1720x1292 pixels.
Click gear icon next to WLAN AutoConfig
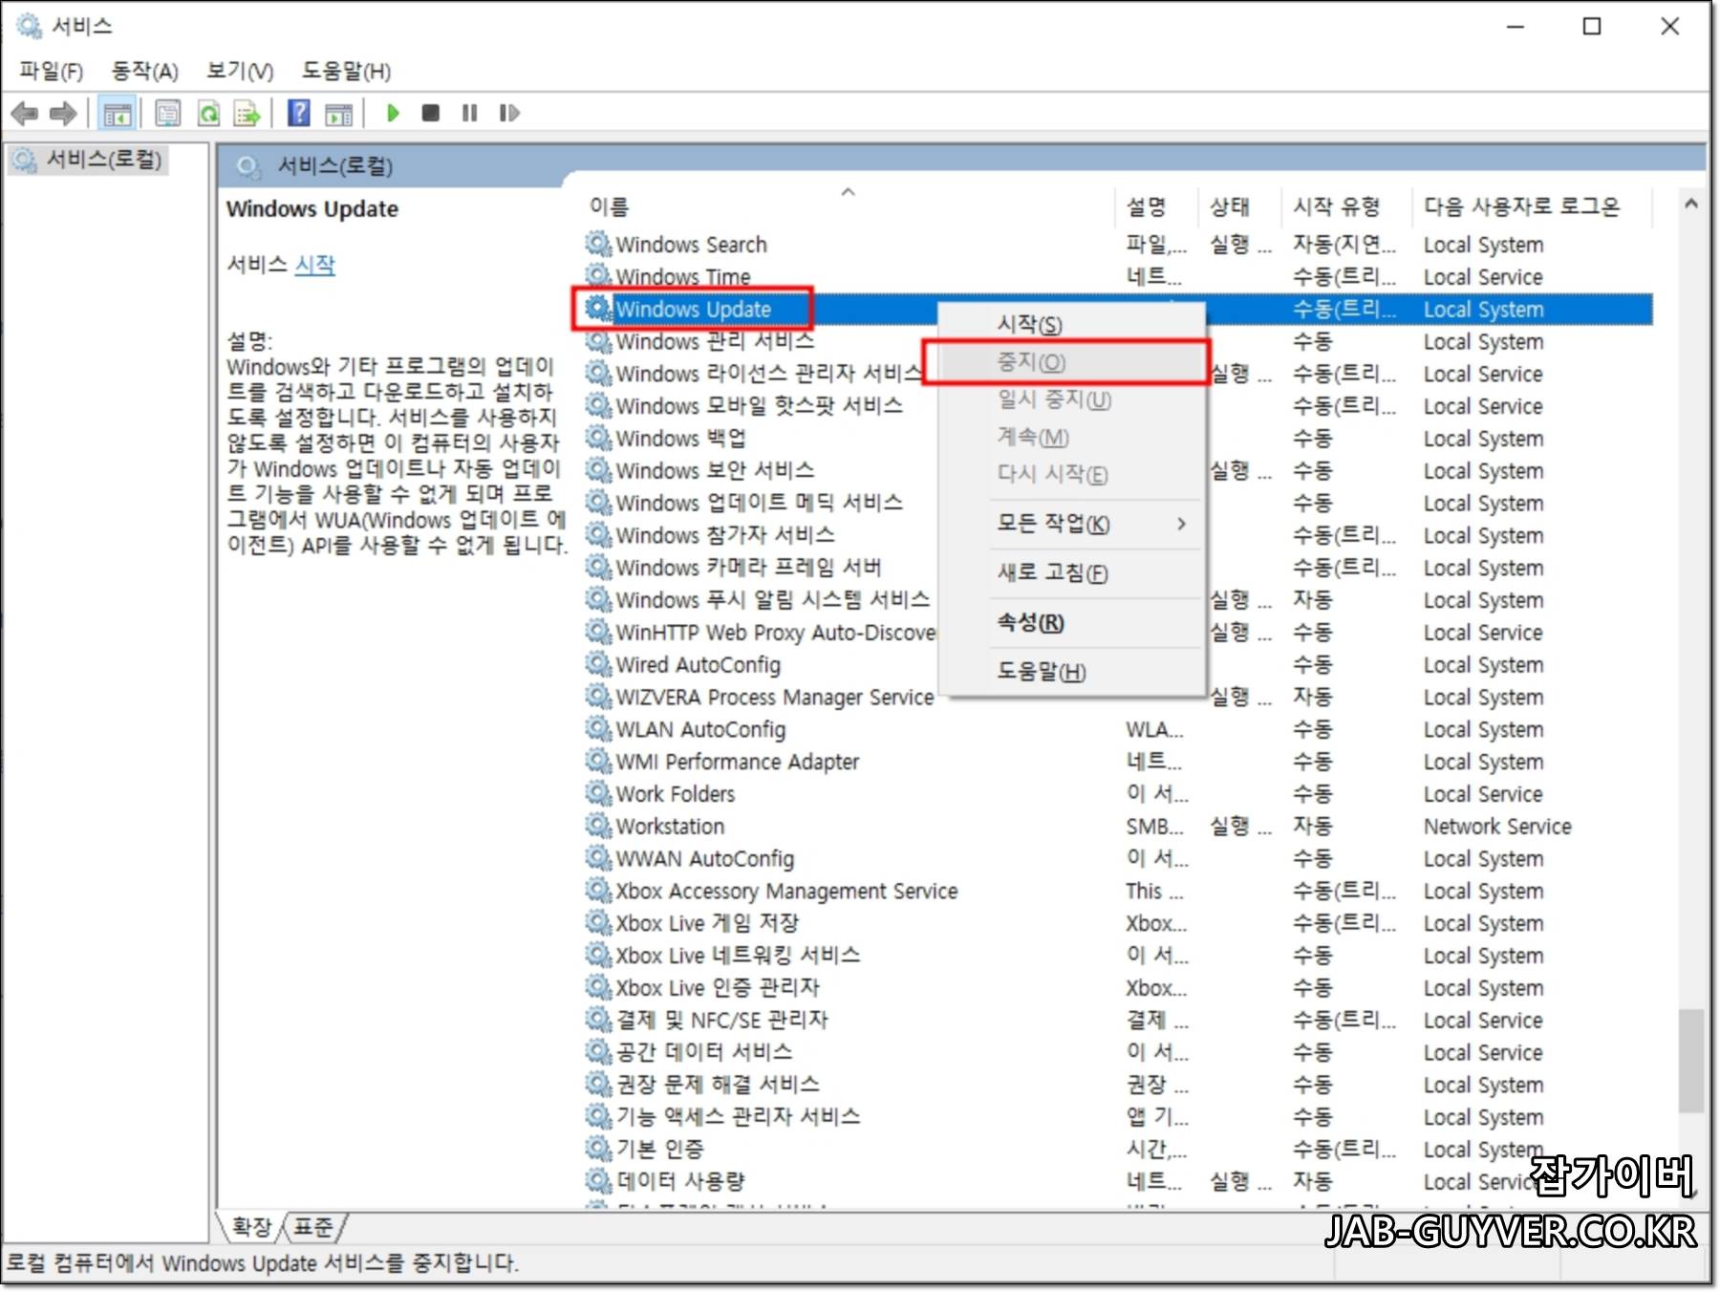click(x=598, y=729)
